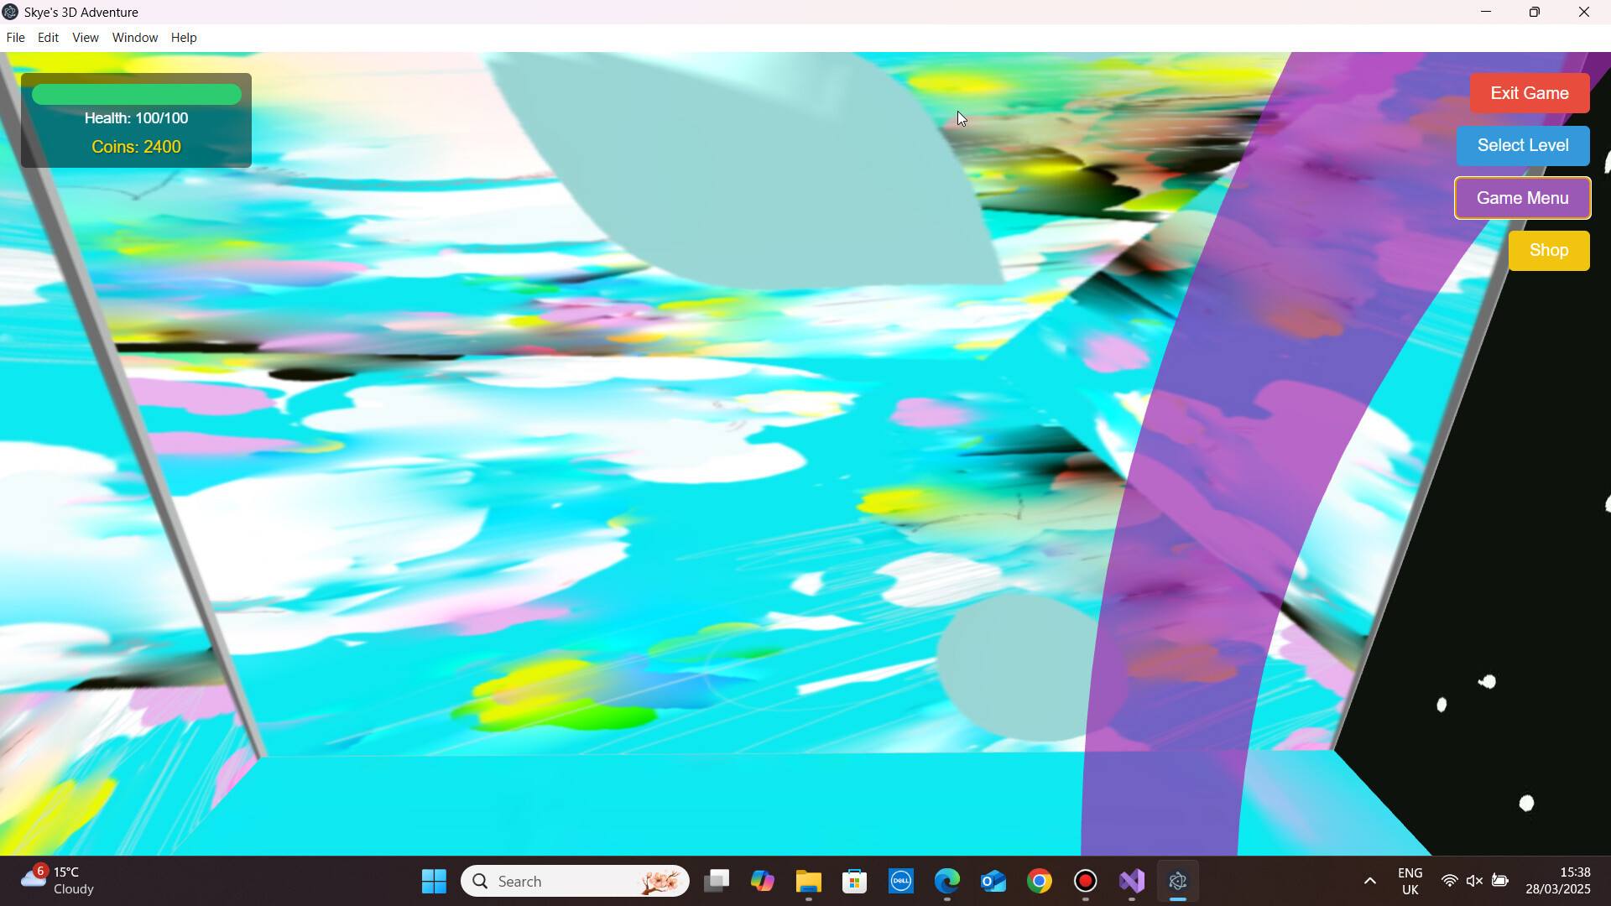Viewport: 1611px width, 906px height.
Task: Open File Explorer from the taskbar
Action: [808, 881]
